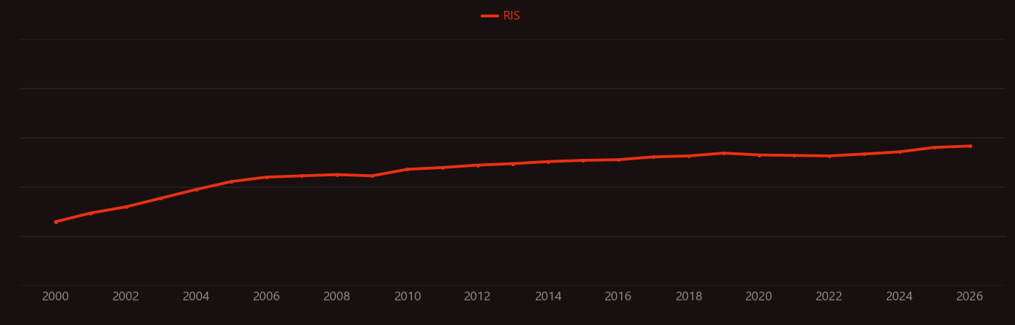The image size is (1015, 325).
Task: Click the final 2026 RIS data point
Action: click(970, 146)
